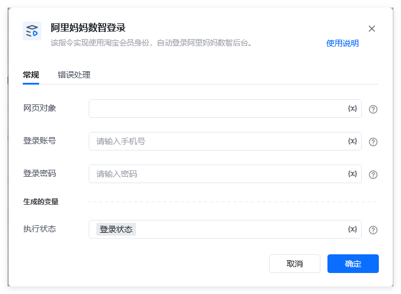Confirm with the 确定 button
401x294 pixels.
pos(353,264)
